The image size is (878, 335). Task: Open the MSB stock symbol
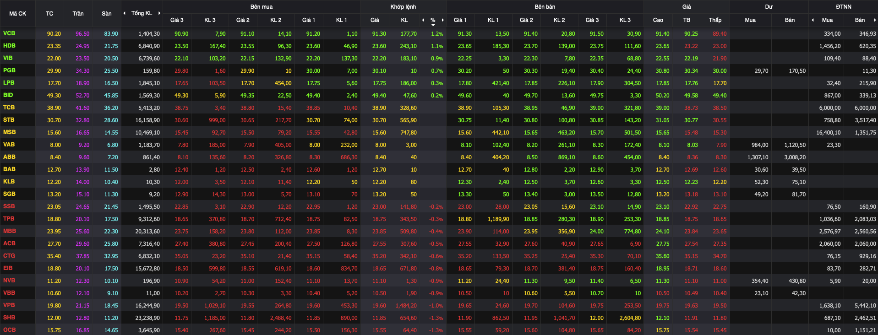pos(9,132)
